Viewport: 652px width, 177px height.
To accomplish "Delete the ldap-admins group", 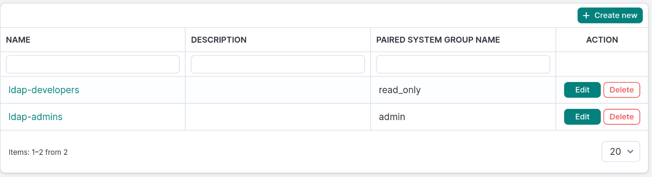I will pos(621,117).
